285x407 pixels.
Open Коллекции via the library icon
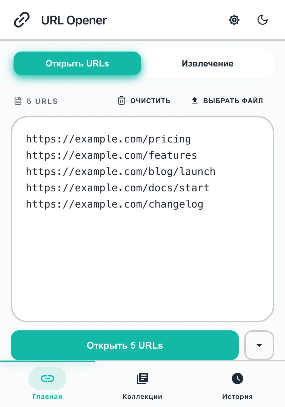pyautogui.click(x=142, y=379)
